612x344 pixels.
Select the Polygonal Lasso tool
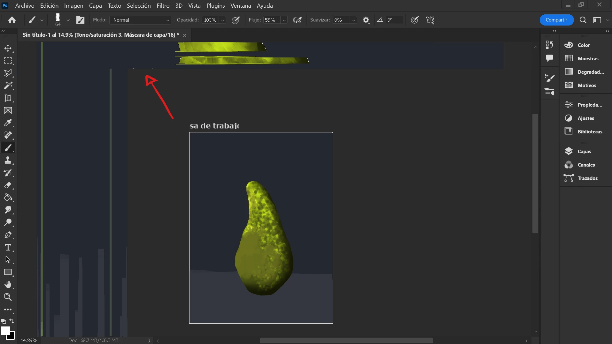8,73
